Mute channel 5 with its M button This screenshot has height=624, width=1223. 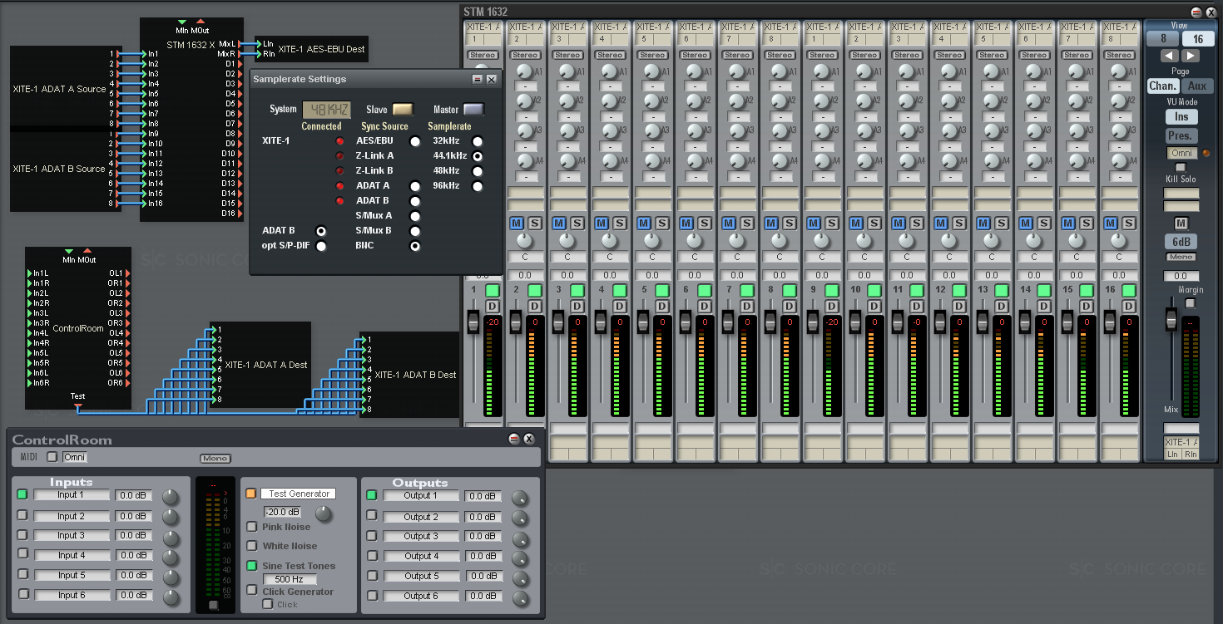tap(644, 223)
